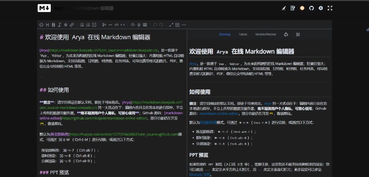This screenshot has height=177, width=369.
Task: Open the Arya link in the preview's first paragraph
Action: pos(193,64)
